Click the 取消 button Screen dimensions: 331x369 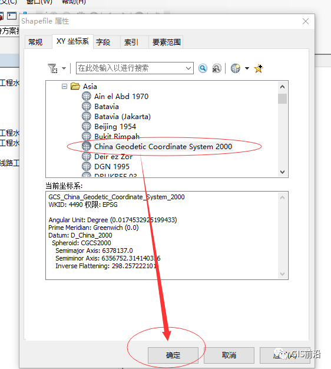229,355
